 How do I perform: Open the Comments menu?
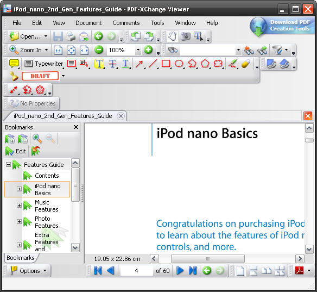click(x=126, y=23)
